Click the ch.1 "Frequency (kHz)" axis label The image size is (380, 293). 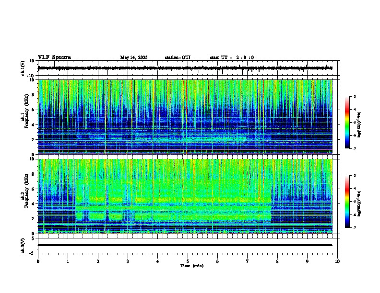27,112
